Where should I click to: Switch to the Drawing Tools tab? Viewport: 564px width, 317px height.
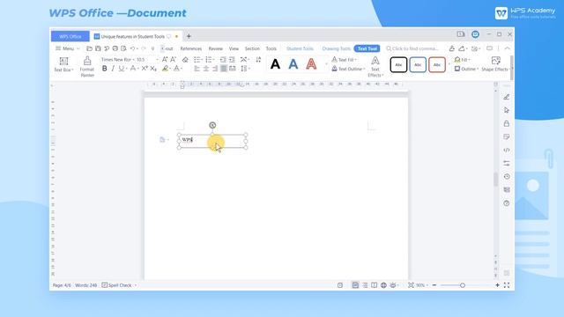[337, 48]
